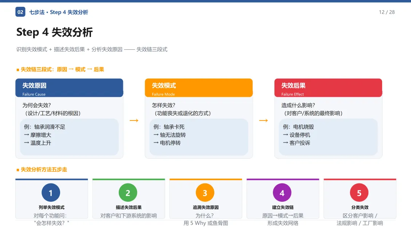This screenshot has width=411, height=231.
Task: Click the text '形成失效网络'
Action: [x=283, y=223]
